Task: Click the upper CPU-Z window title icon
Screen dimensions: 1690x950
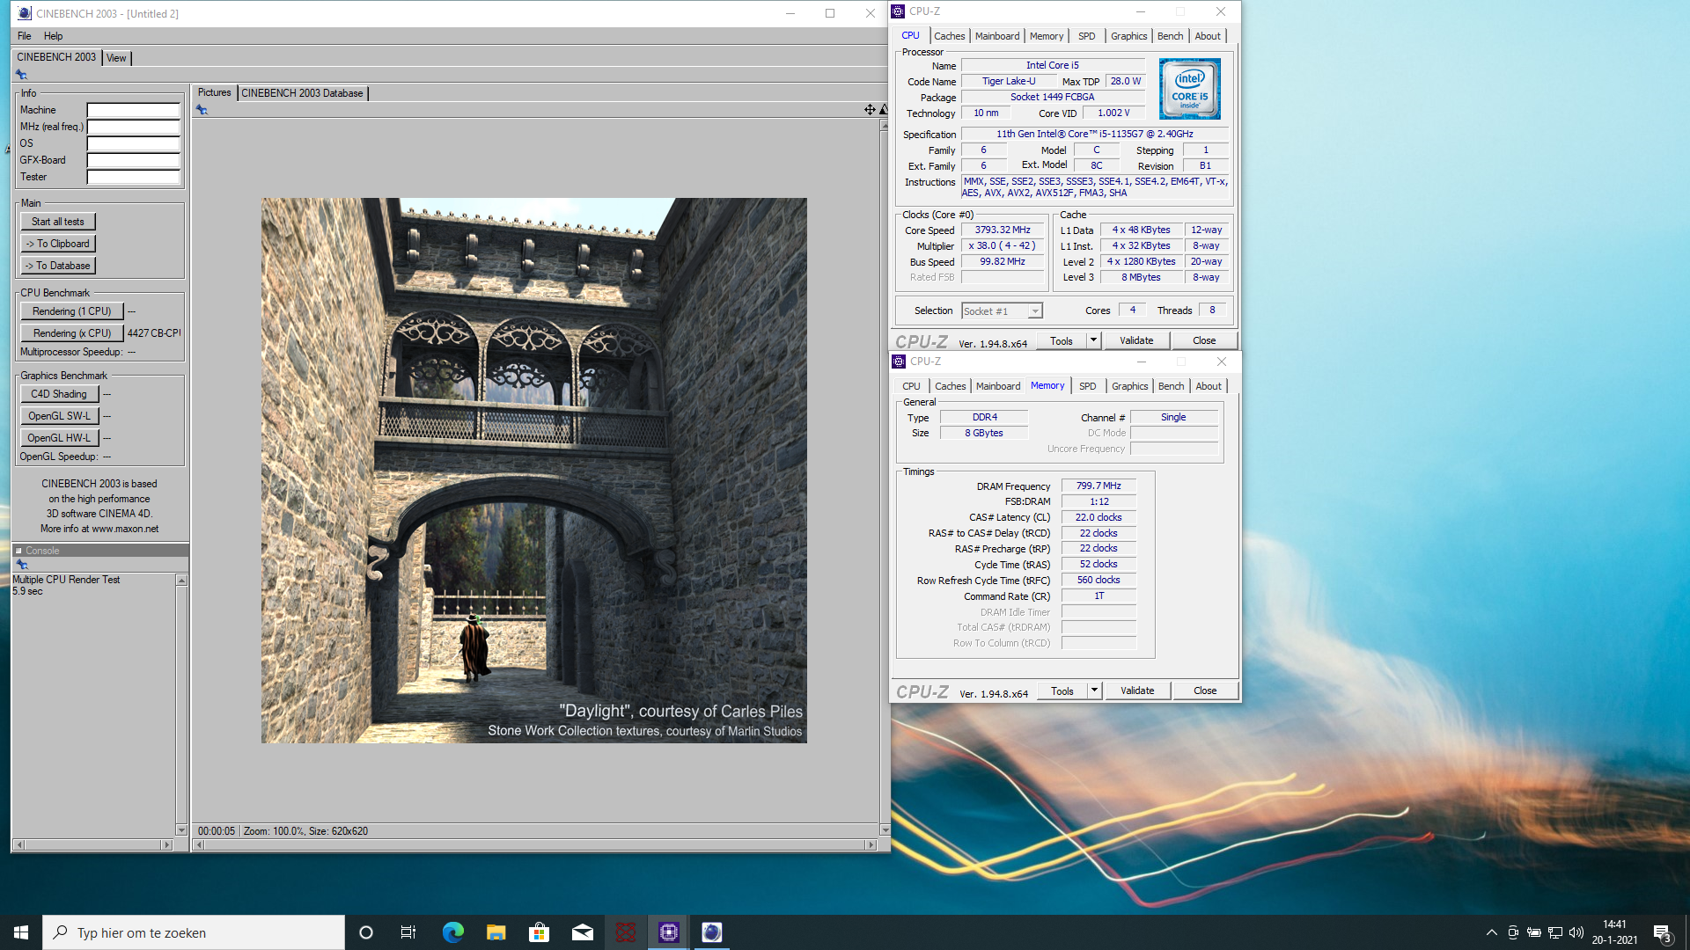Action: tap(898, 11)
